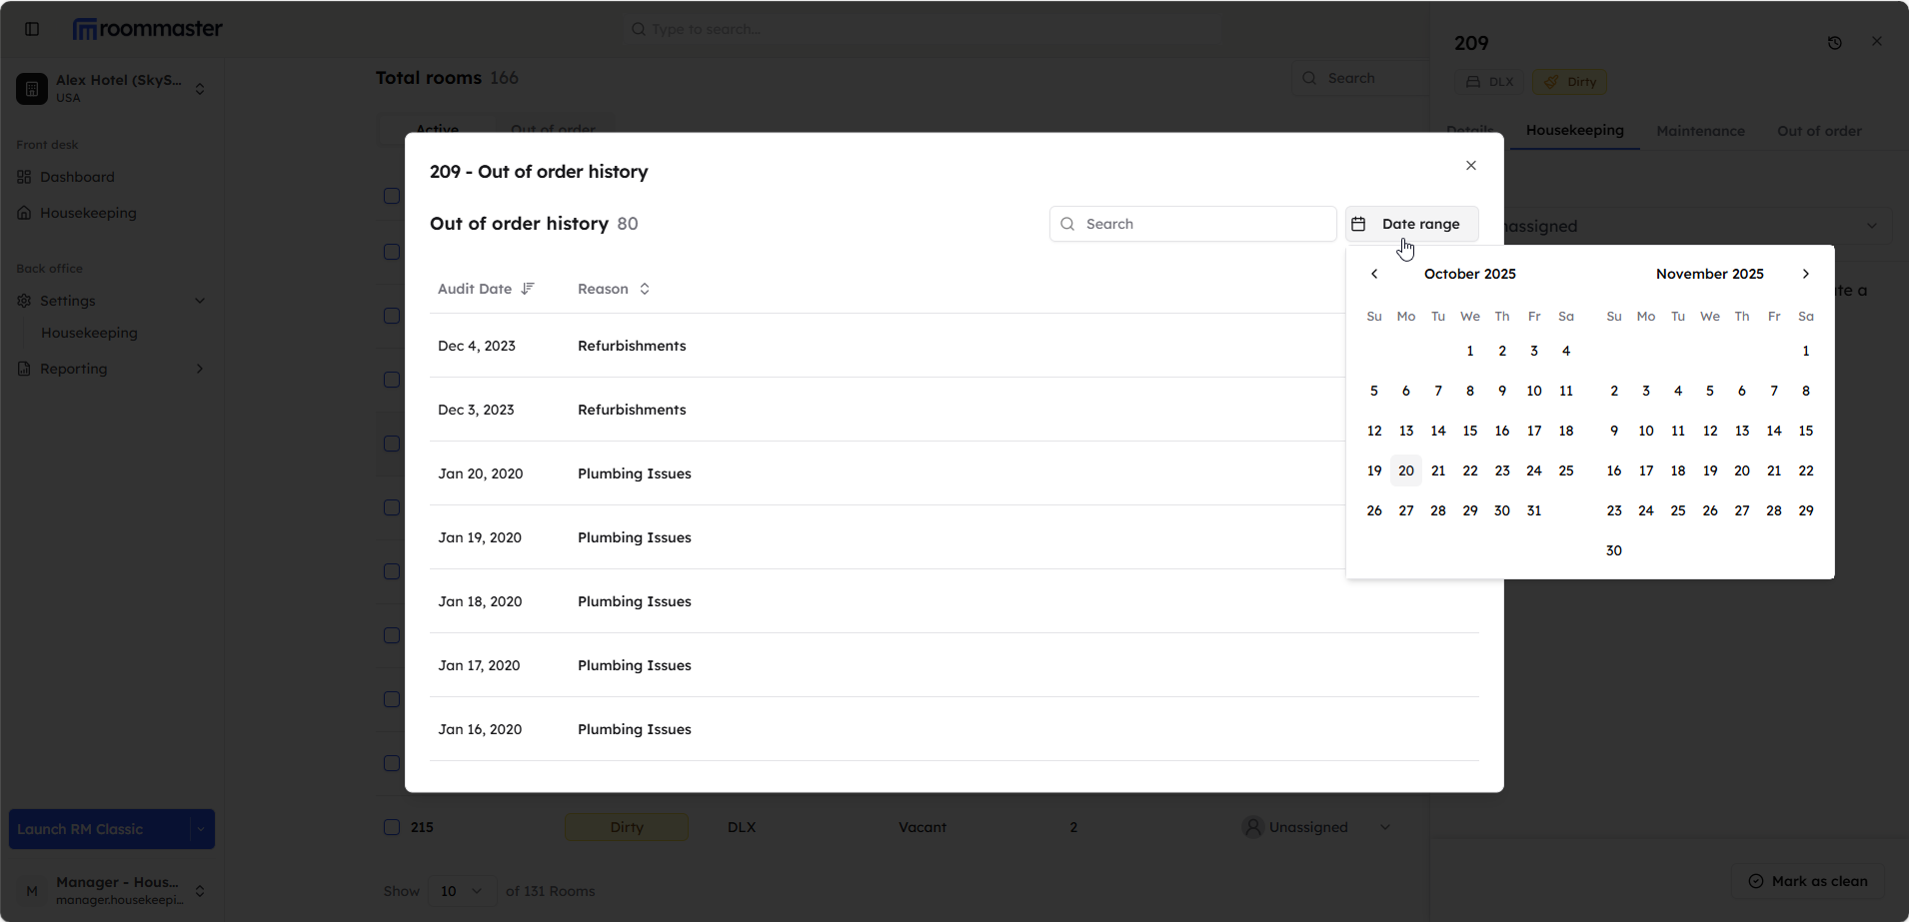
Task: Open the Out of order tab in room panel
Action: coord(1818,131)
